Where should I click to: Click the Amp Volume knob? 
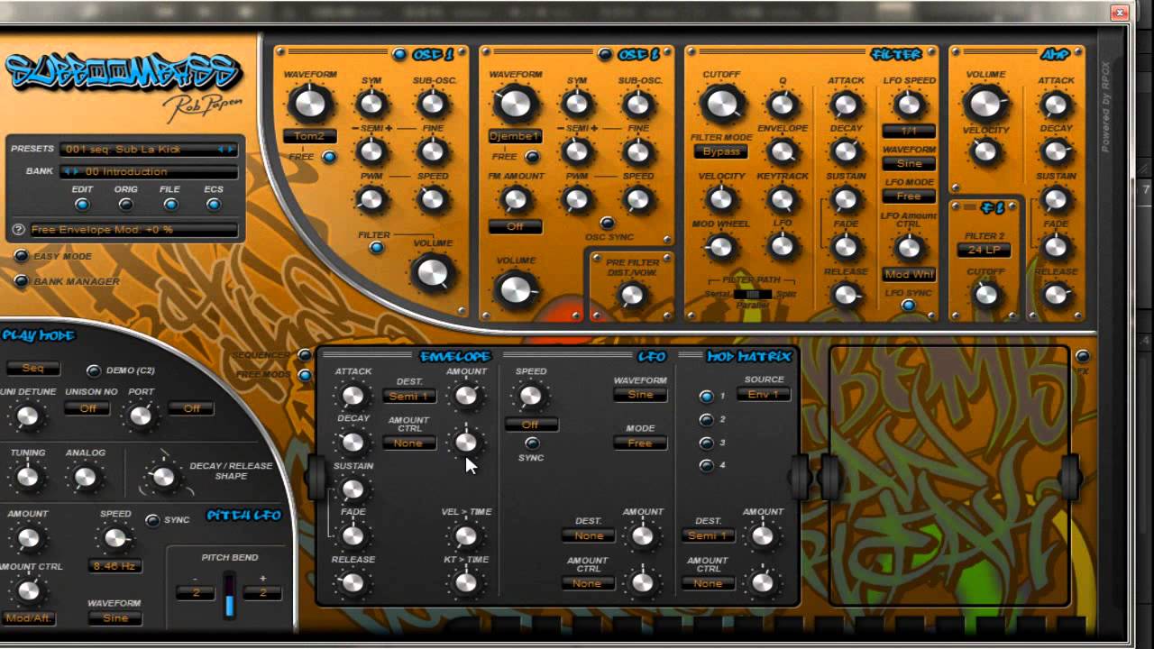coord(985,105)
